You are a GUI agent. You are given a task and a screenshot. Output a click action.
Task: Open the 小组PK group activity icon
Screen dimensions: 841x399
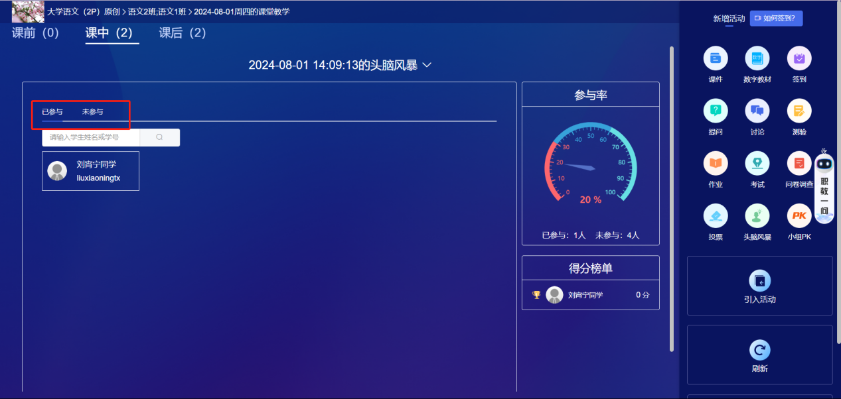click(799, 215)
